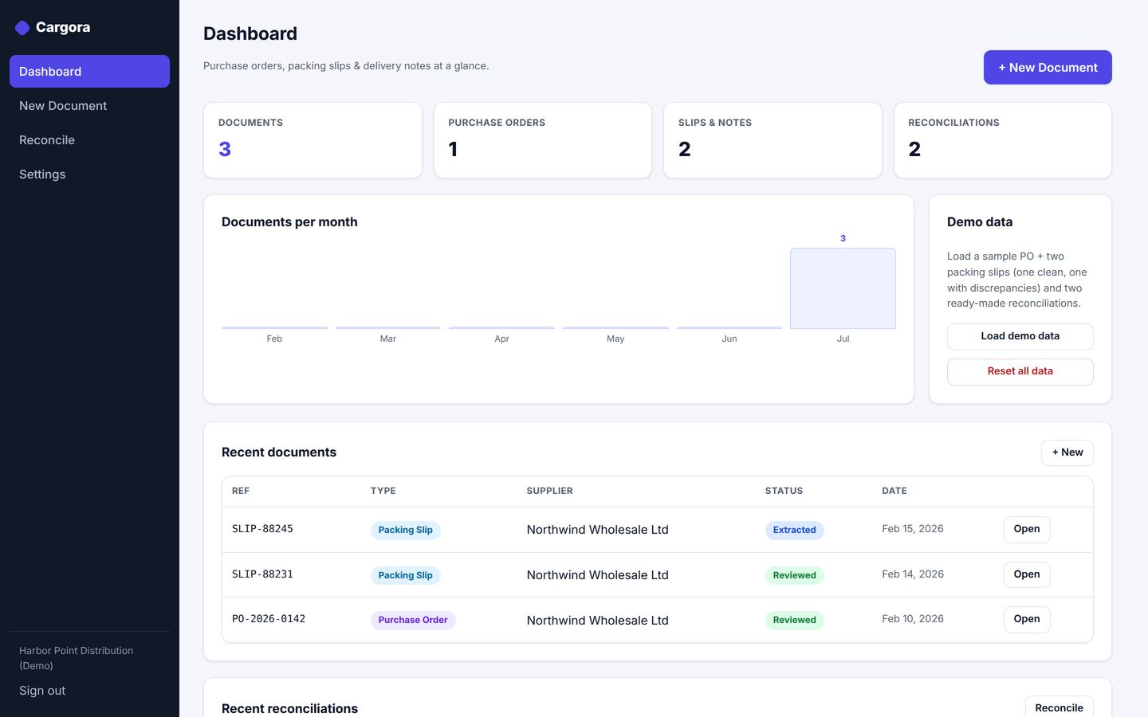This screenshot has width=1148, height=717.
Task: Click the + New Document button
Action: (x=1048, y=68)
